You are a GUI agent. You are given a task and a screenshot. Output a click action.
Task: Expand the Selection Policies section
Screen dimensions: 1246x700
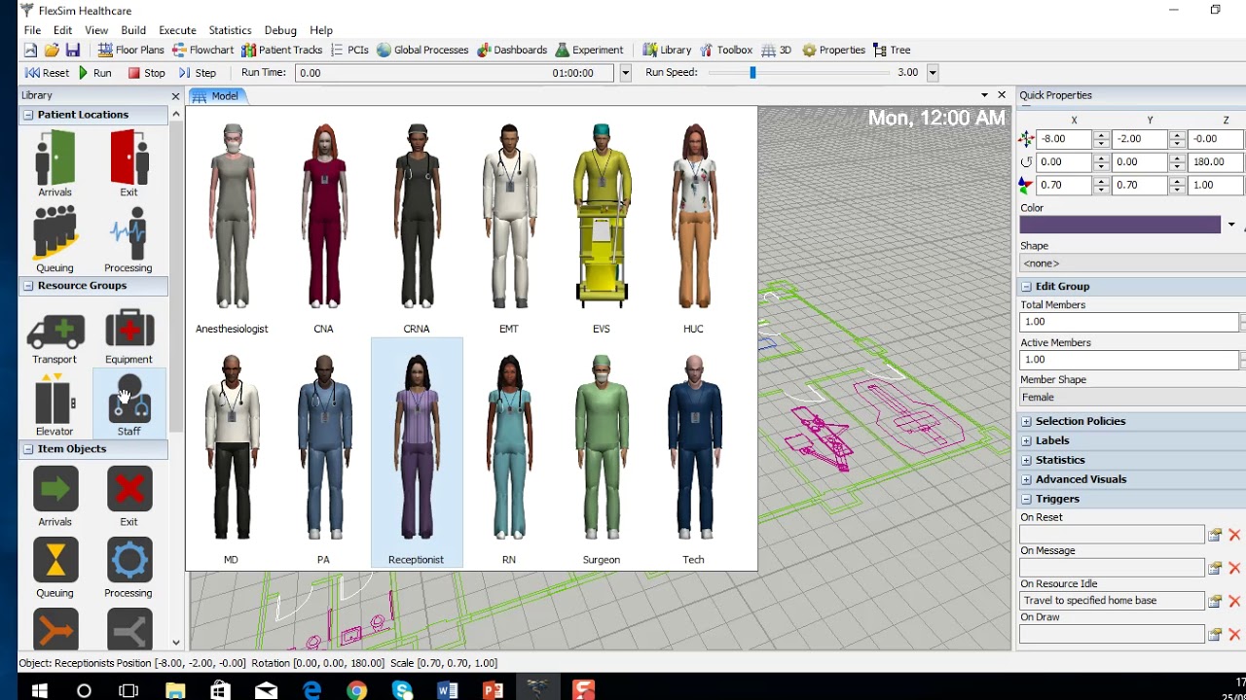[x=1026, y=421]
